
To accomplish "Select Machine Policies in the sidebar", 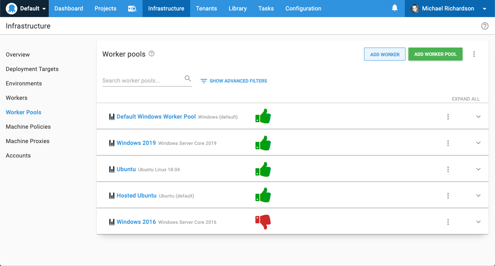I will [28, 127].
